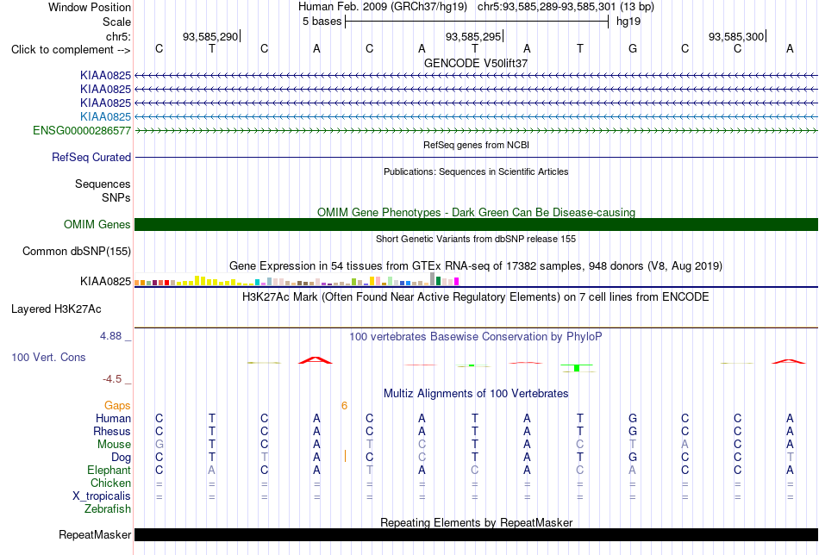Click the H3K27Ac Mark track title
Viewport: 819px width, 555px height.
(x=476, y=297)
